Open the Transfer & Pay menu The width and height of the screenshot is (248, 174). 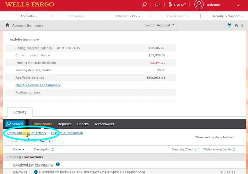click(x=128, y=16)
